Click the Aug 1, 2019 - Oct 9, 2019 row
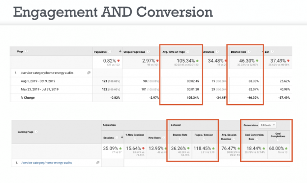307x183 pixels. coord(152,81)
